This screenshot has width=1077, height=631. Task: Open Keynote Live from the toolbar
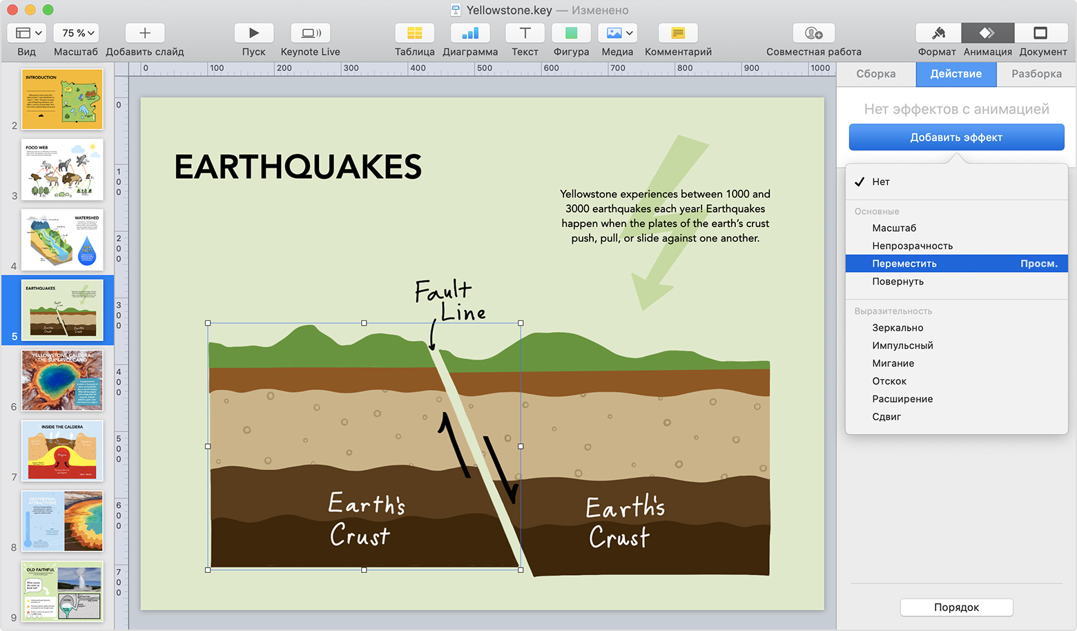coord(310,33)
